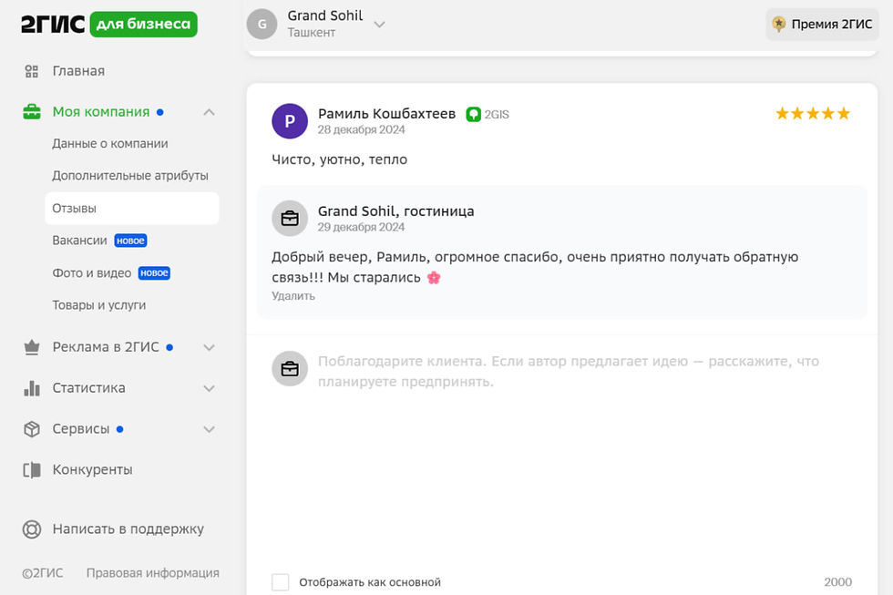Expand the Сервисы section chevron

[x=209, y=429]
